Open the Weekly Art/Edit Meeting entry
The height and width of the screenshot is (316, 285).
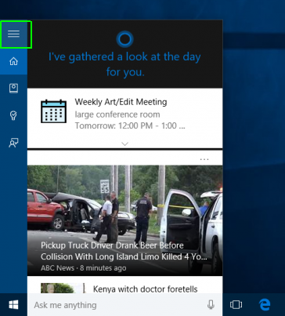coord(121,102)
